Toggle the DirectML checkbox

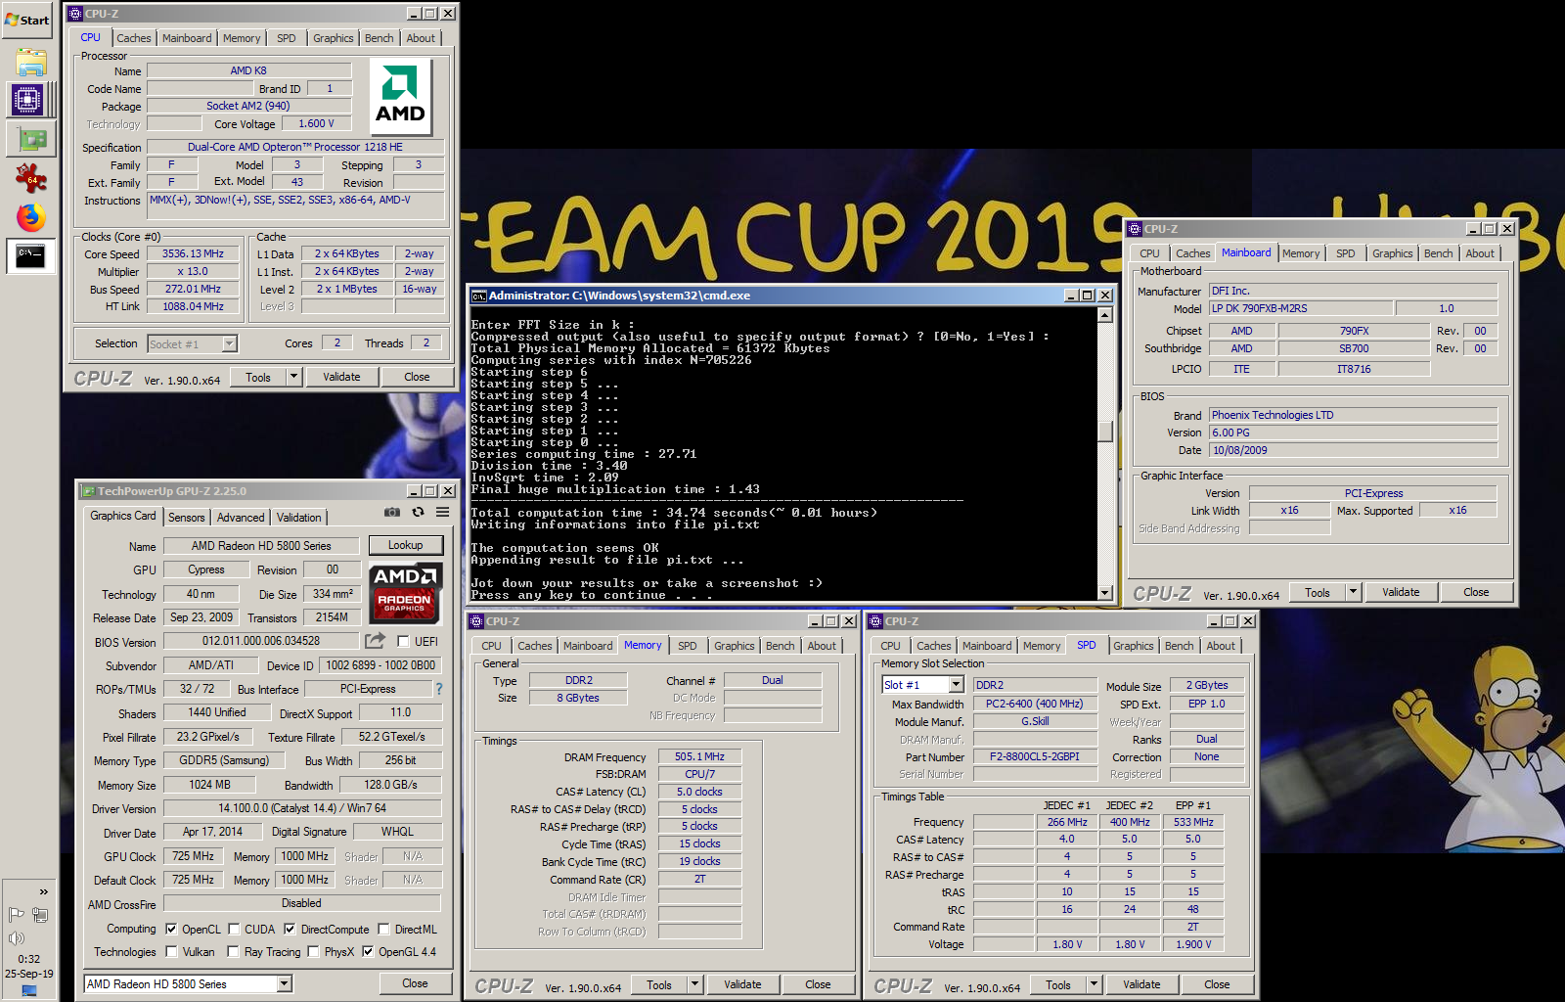pos(384,930)
